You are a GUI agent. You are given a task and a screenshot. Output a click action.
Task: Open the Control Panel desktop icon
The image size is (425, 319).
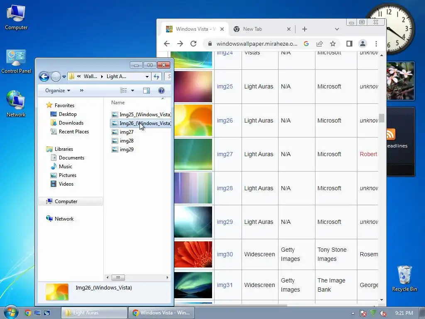[16, 61]
